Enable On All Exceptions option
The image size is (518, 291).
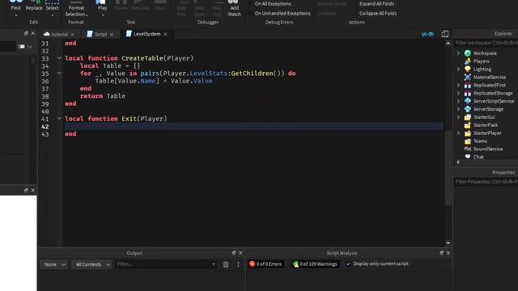[x=250, y=3]
